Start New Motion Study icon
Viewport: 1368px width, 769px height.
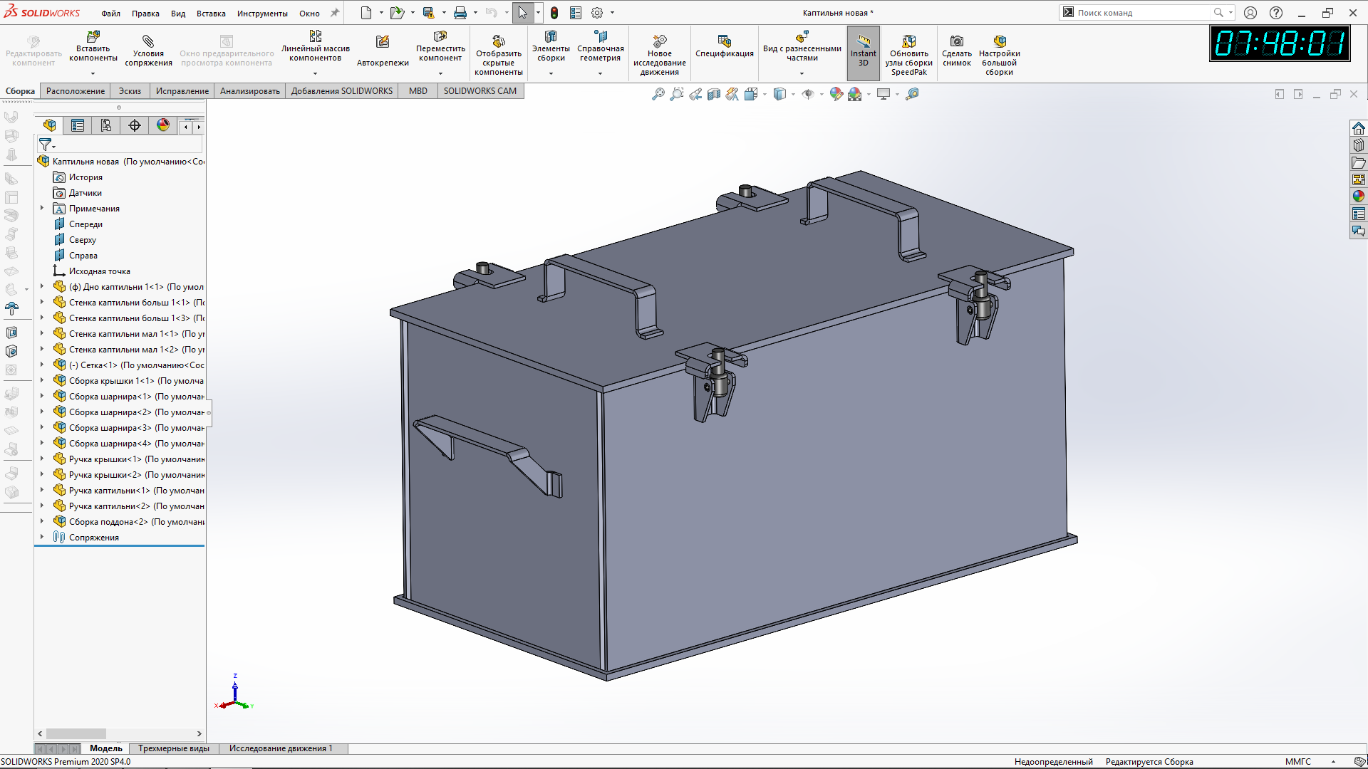(x=660, y=41)
